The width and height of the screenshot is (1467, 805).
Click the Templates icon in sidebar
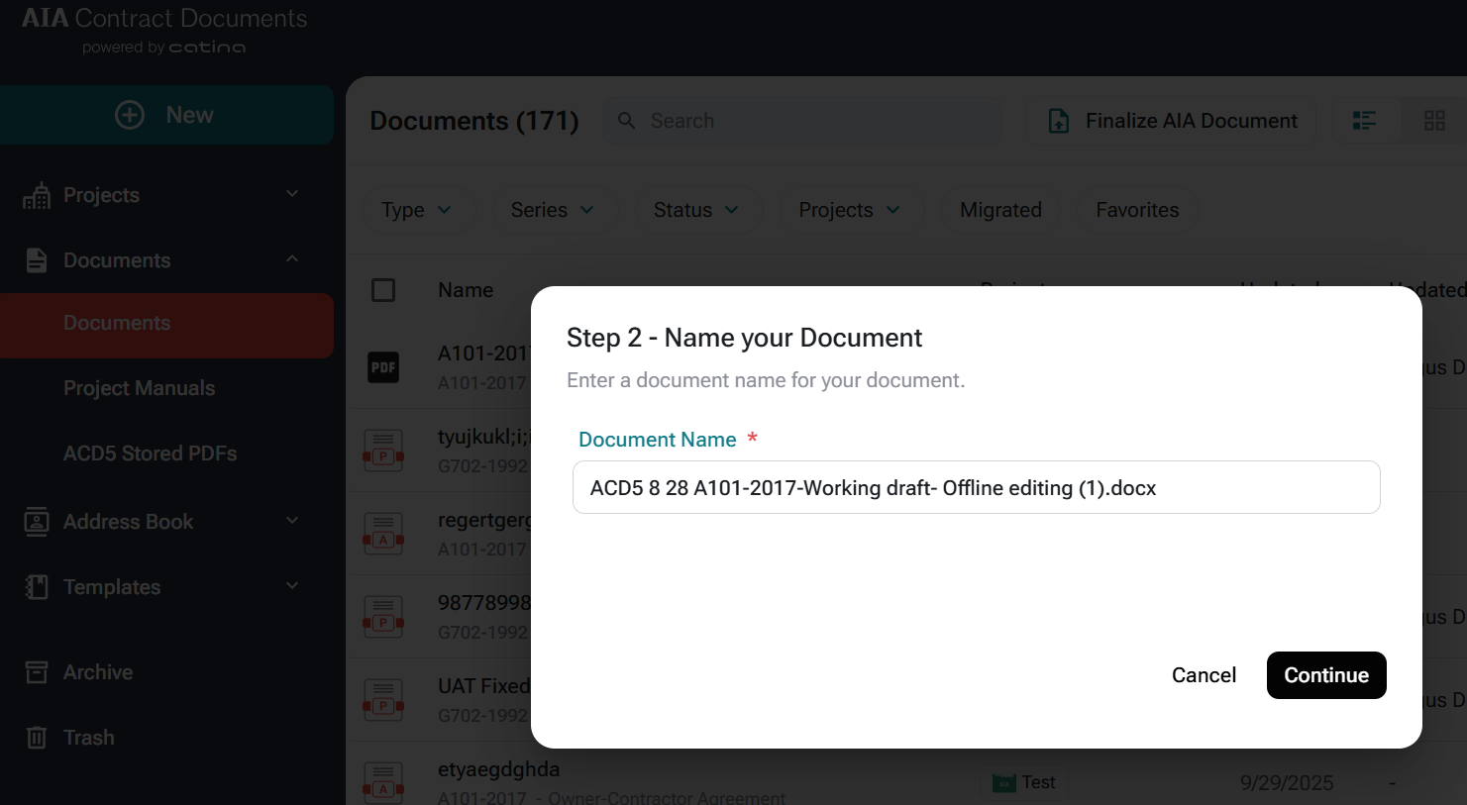coord(37,587)
